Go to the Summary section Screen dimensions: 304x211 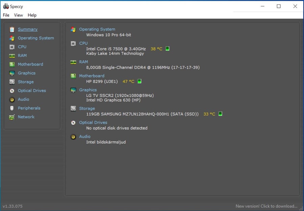click(28, 29)
